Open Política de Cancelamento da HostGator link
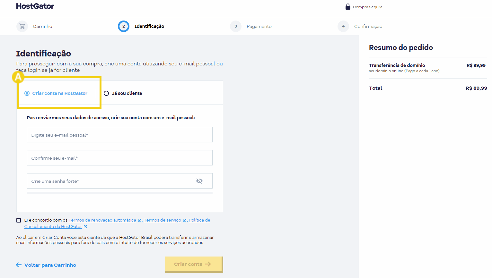This screenshot has height=278, width=492. (199, 220)
